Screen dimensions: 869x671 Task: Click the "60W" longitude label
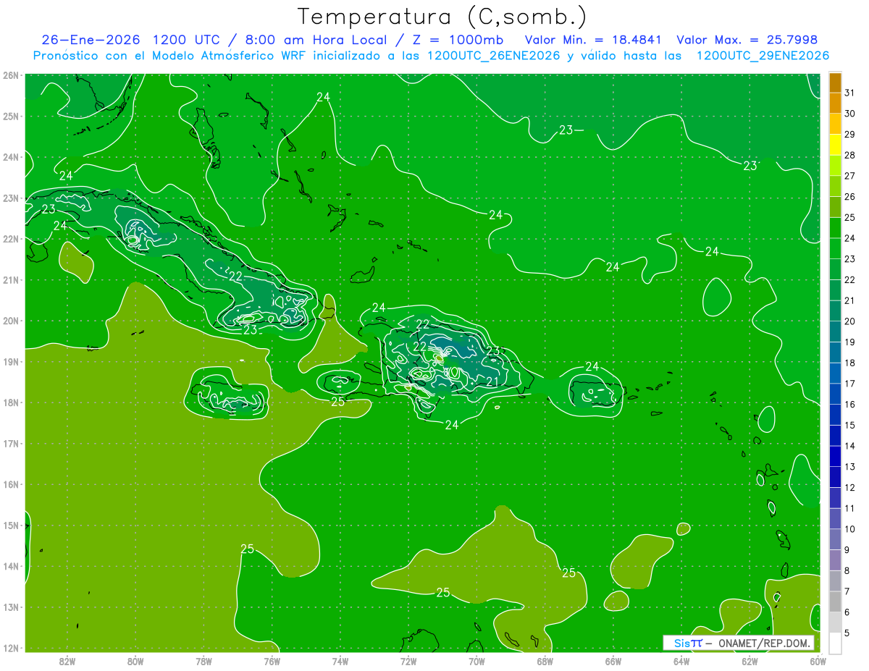(818, 661)
